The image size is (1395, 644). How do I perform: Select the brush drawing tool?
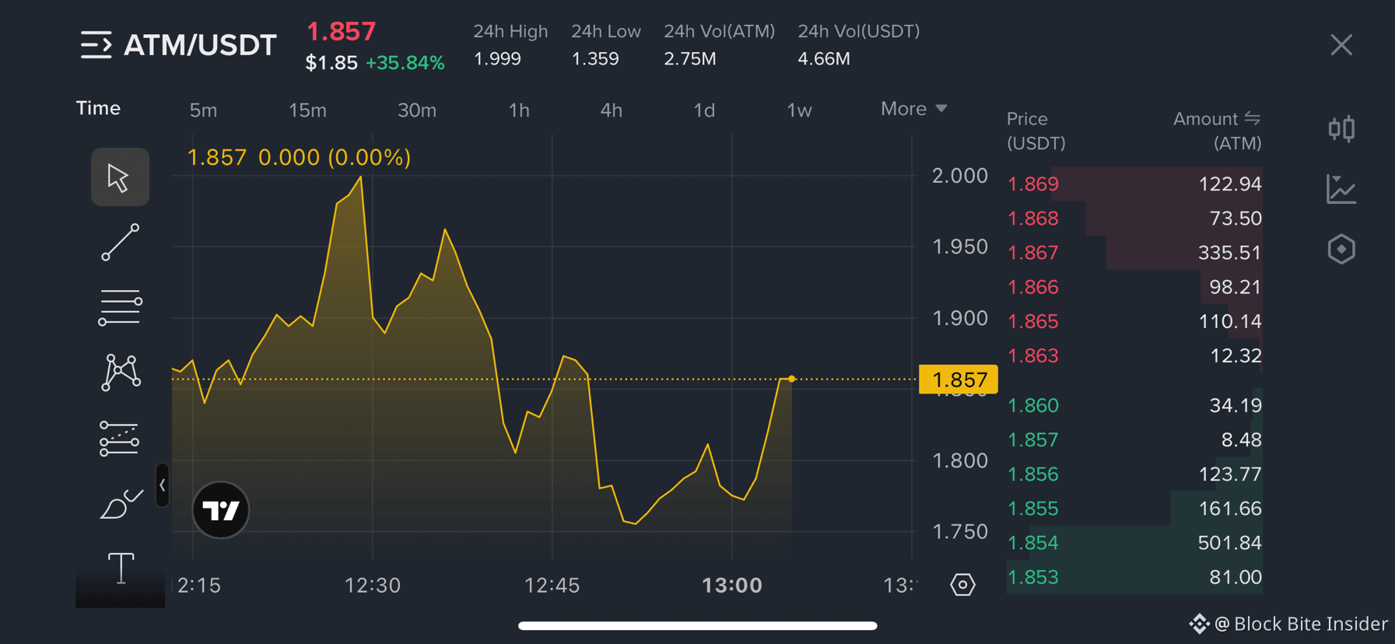[121, 503]
